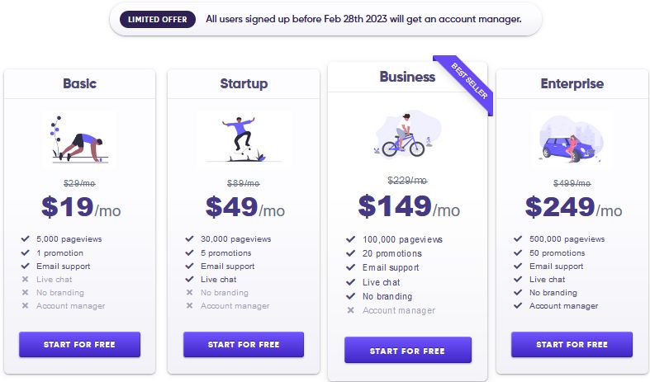650x382 pixels.
Task: Click the Startup plan title
Action: point(244,83)
